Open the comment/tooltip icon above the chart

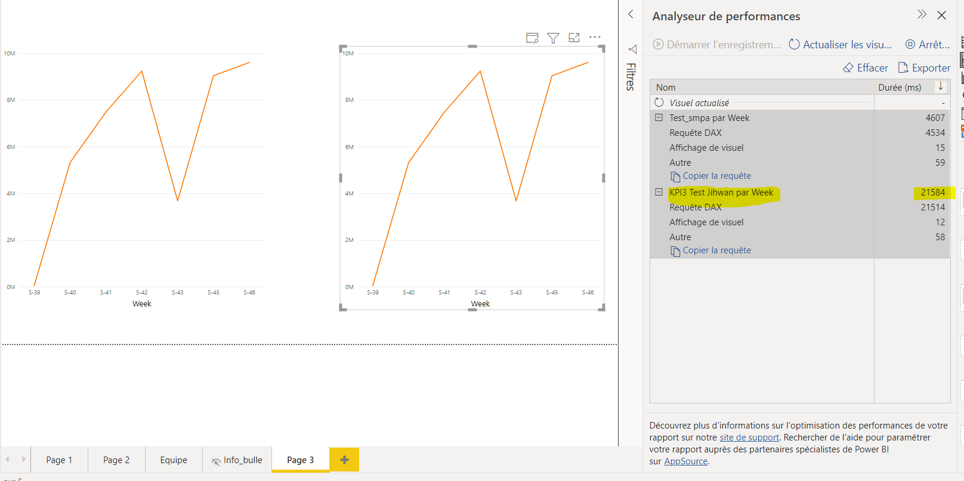coord(532,38)
